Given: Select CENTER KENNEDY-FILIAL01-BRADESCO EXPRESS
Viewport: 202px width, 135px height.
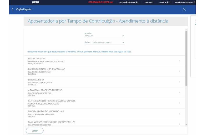Looking at the screenshot, I should 104,103.
